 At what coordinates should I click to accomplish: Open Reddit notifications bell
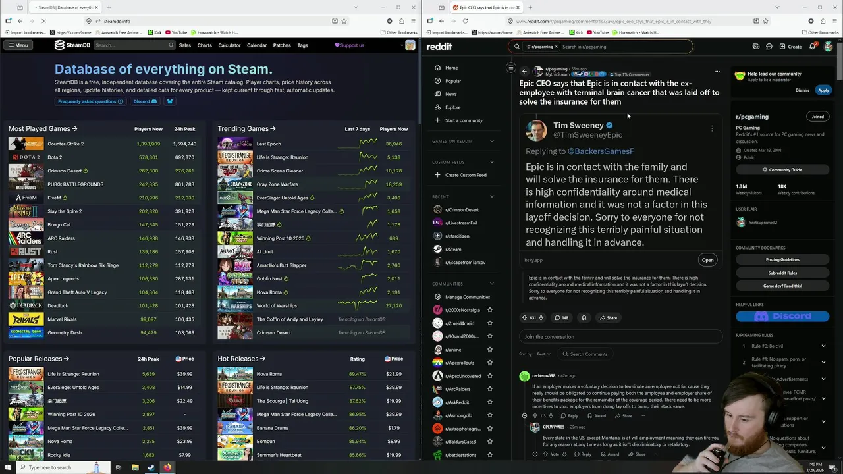[813, 47]
